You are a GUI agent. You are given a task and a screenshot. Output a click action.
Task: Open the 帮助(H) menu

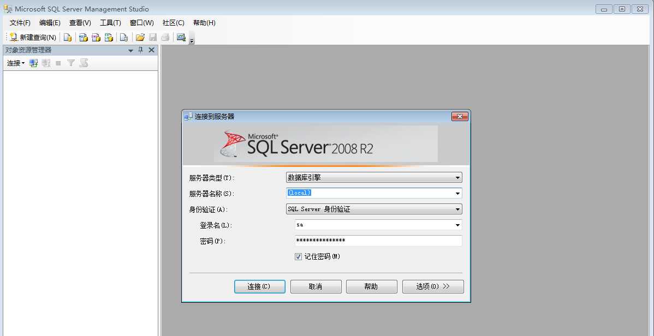click(x=204, y=23)
